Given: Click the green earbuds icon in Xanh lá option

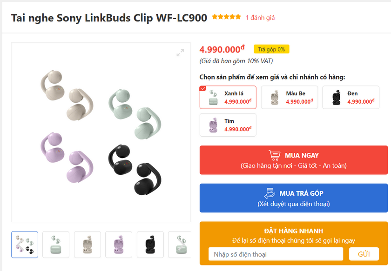Looking at the screenshot, I should click(213, 98).
